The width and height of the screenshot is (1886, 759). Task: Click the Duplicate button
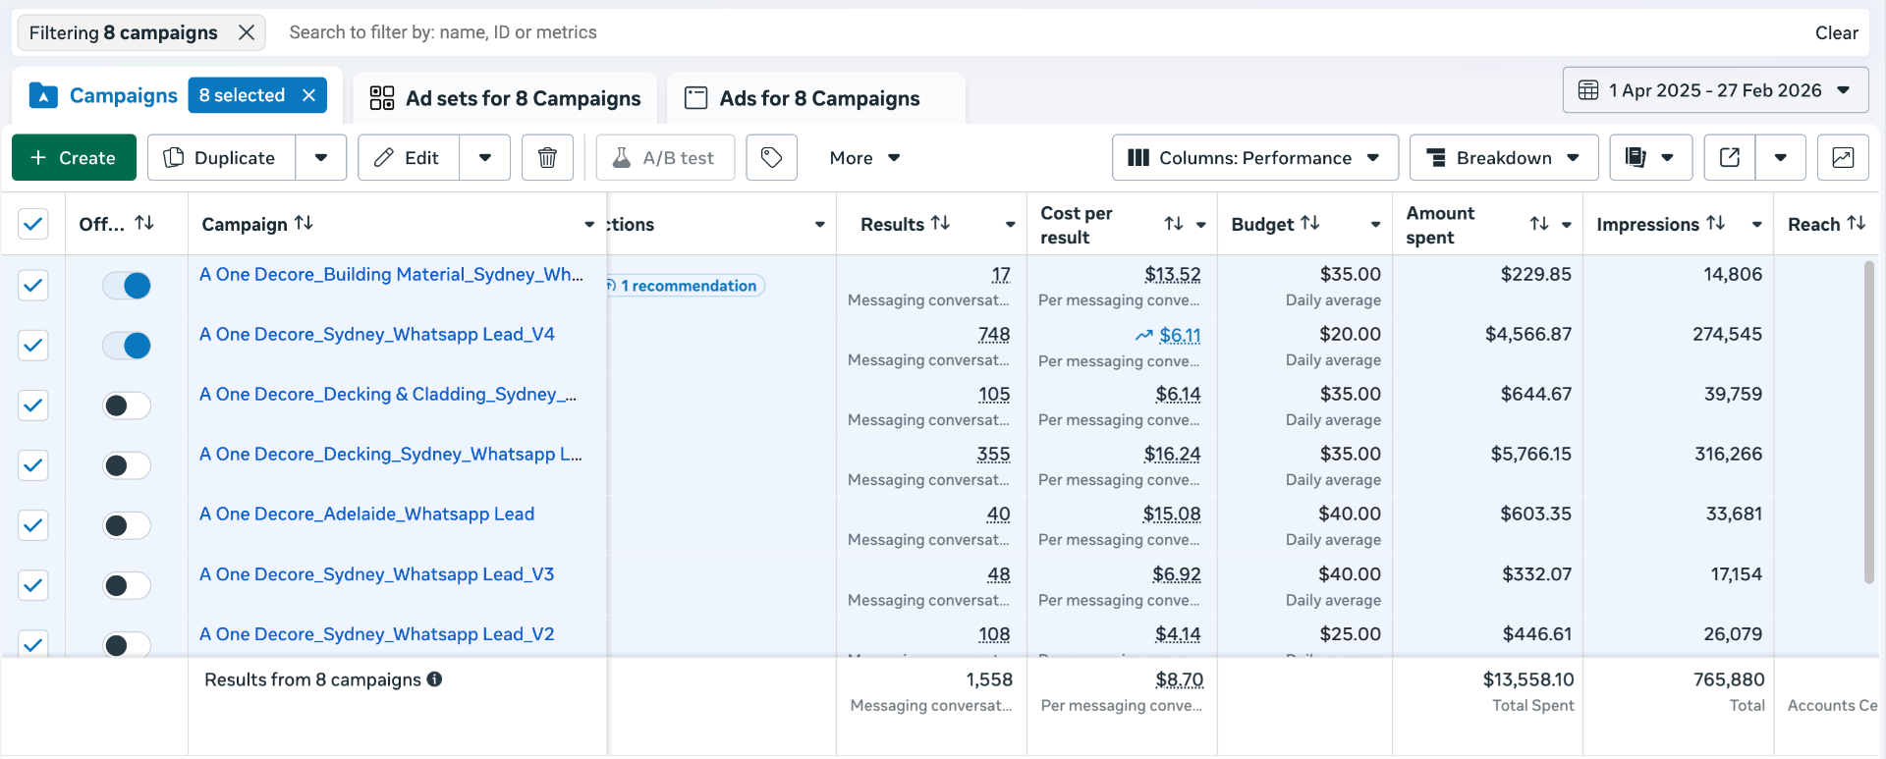[222, 158]
